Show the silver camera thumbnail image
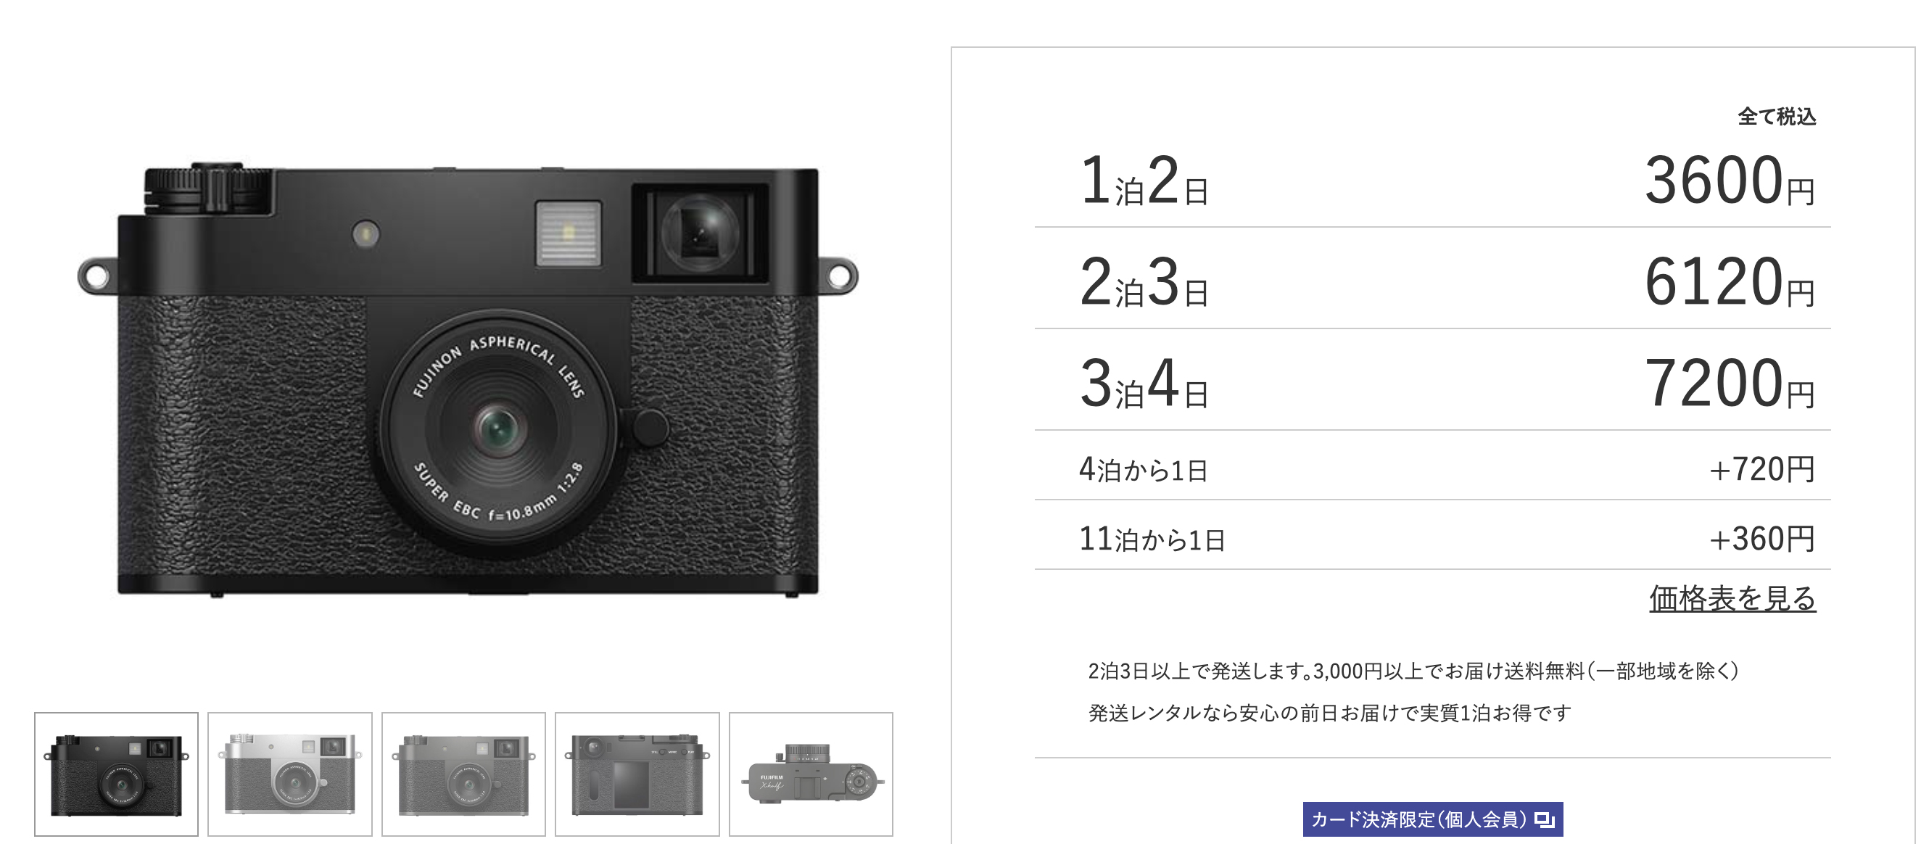This screenshot has height=844, width=1921. pyautogui.click(x=289, y=774)
